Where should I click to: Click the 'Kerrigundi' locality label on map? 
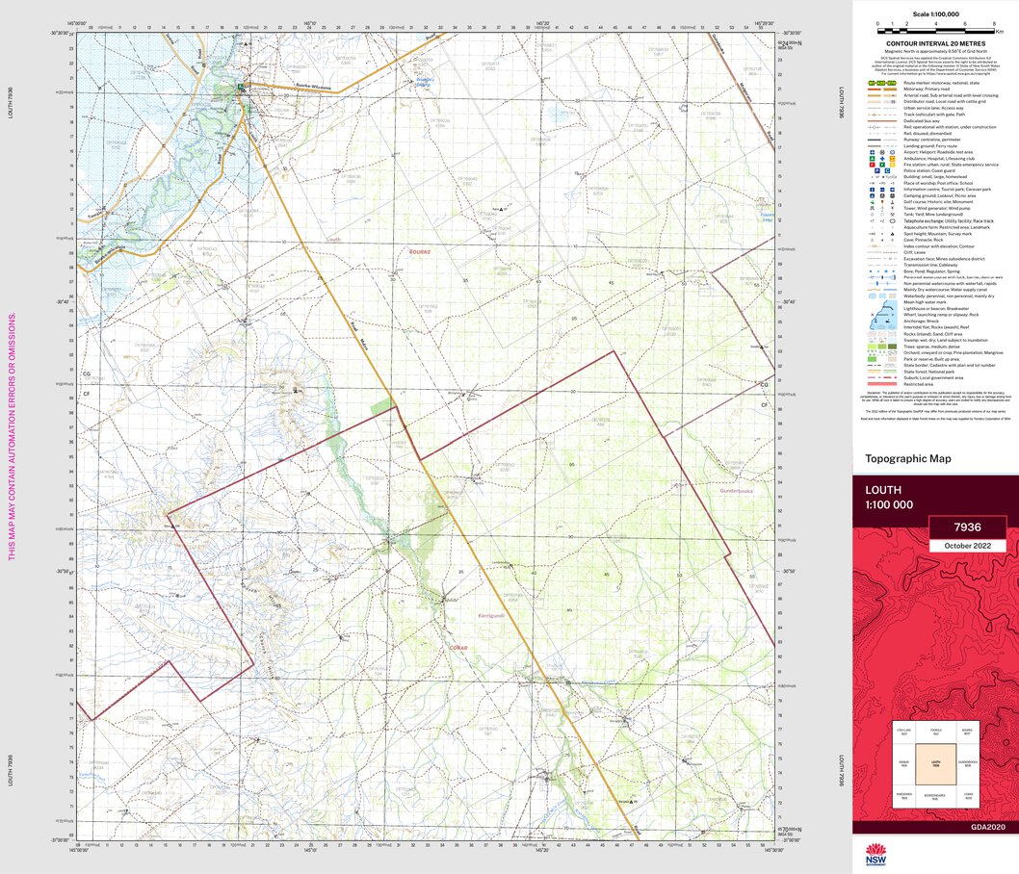click(x=491, y=616)
